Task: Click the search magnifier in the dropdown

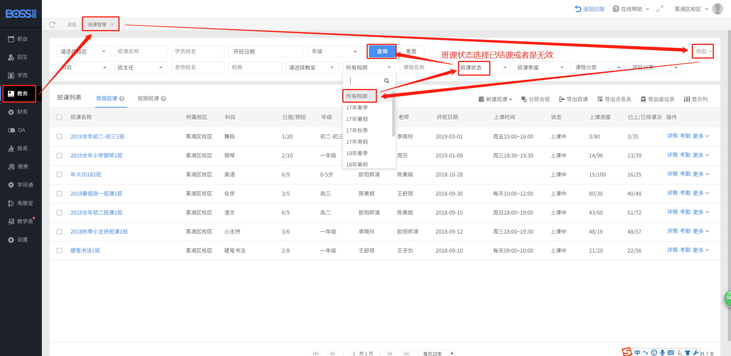Action: [386, 81]
